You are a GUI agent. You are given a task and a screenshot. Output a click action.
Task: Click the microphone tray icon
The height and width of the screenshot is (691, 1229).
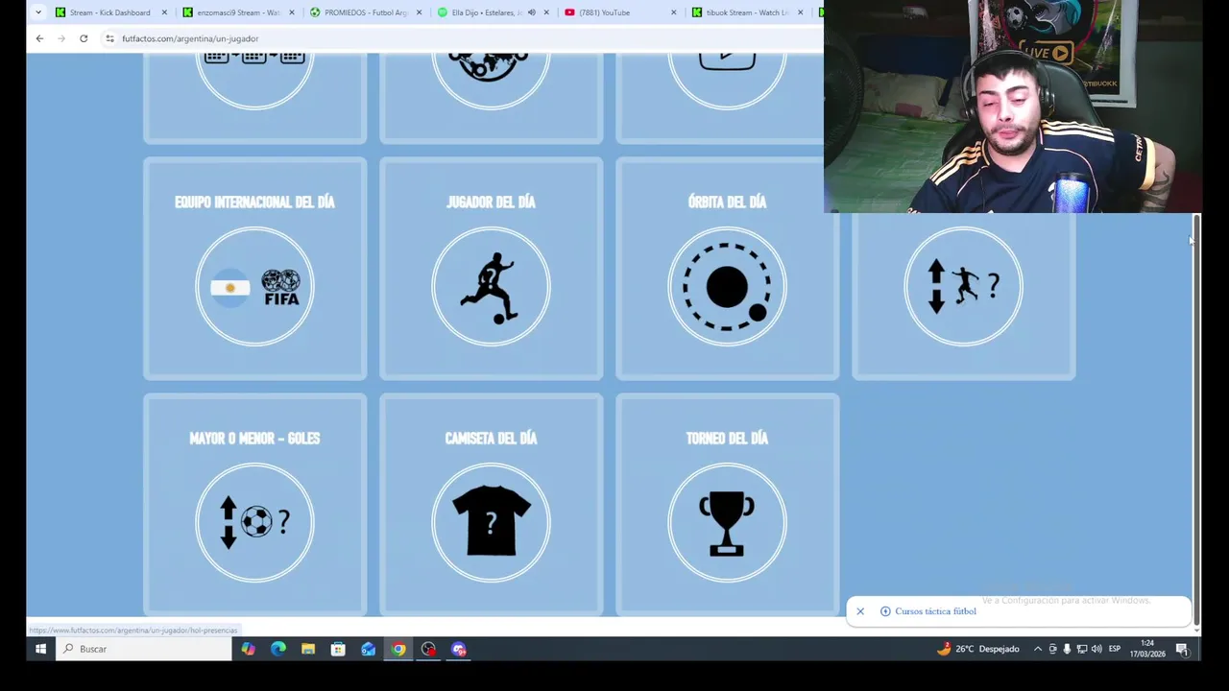pos(1067,649)
